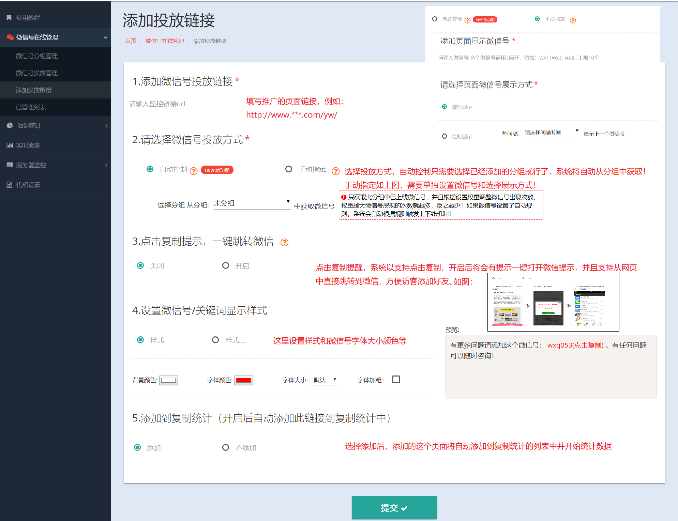Open 已管理列表 in sidebar
The width and height of the screenshot is (678, 521).
(31, 107)
